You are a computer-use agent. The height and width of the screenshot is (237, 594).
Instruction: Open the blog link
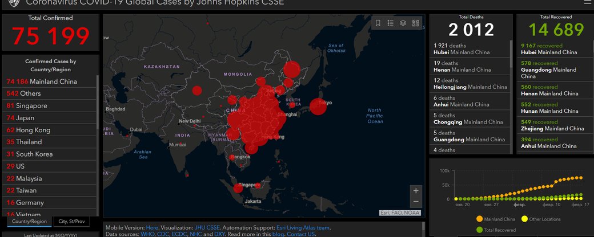point(278,234)
